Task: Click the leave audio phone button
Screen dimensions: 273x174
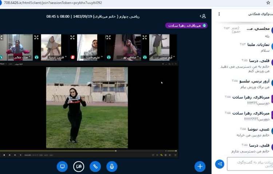Action: tap(95, 166)
